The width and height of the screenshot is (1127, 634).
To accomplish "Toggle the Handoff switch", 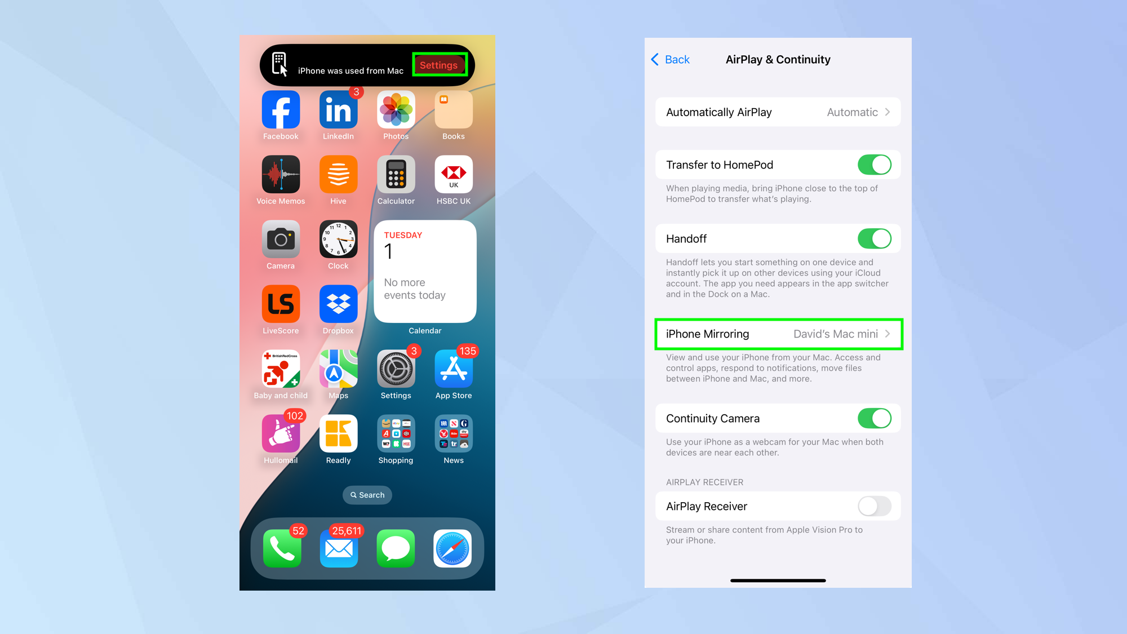I will 876,238.
